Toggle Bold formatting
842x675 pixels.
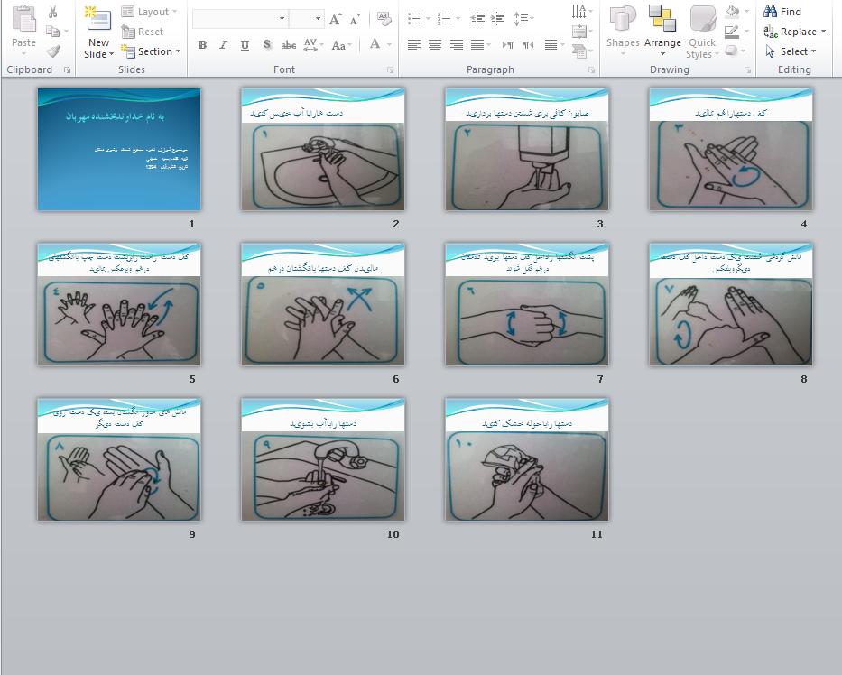click(202, 45)
